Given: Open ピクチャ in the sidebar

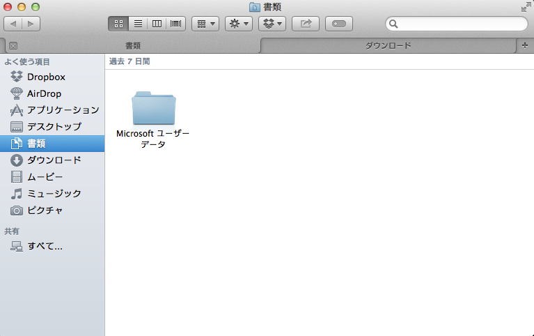Looking at the screenshot, I should (52, 210).
